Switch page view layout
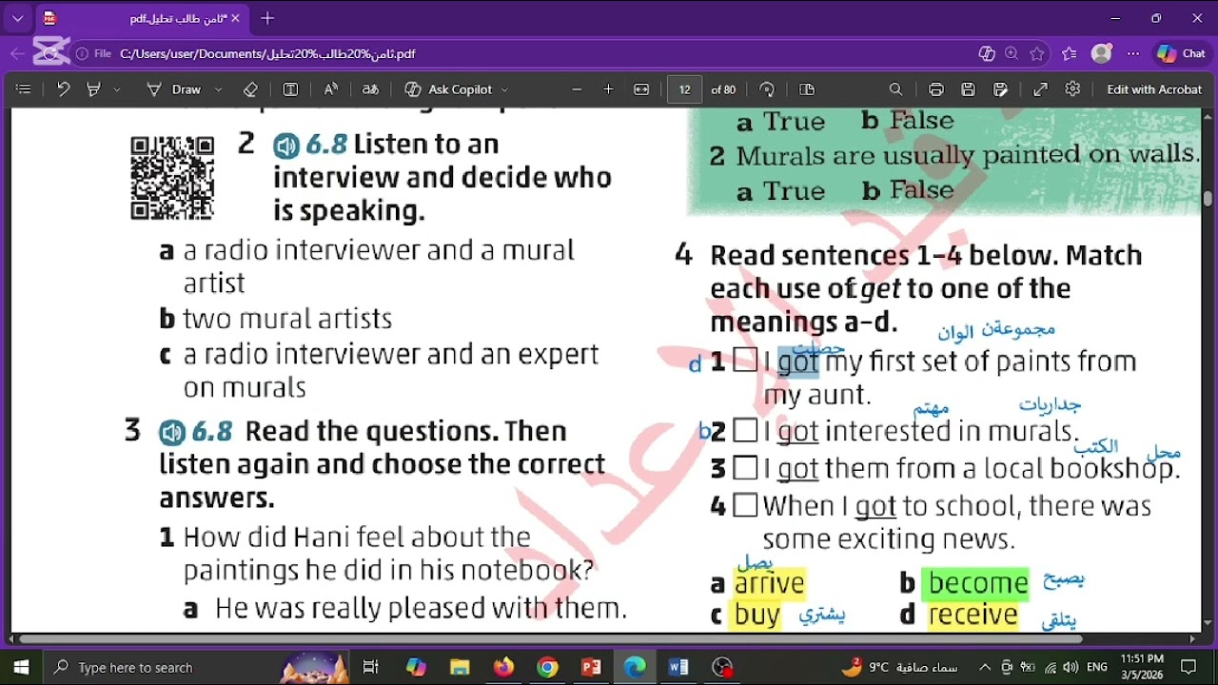The width and height of the screenshot is (1218, 685). pyautogui.click(x=807, y=89)
